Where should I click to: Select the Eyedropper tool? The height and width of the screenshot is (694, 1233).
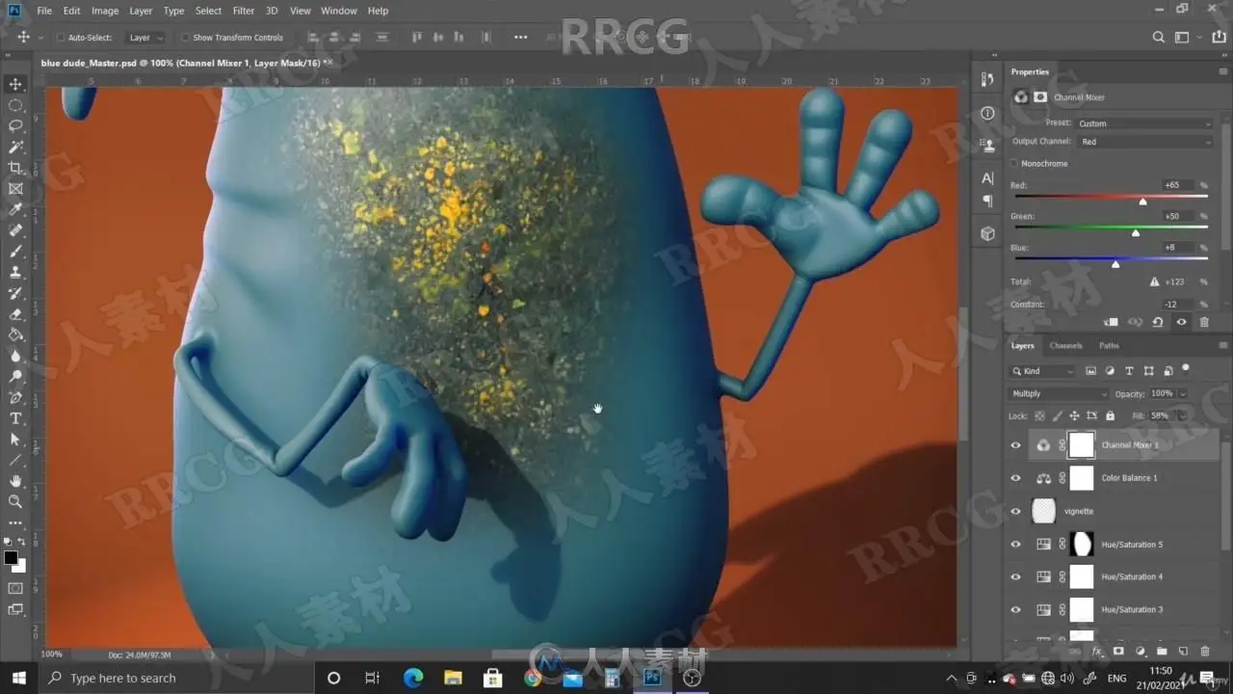coord(15,209)
